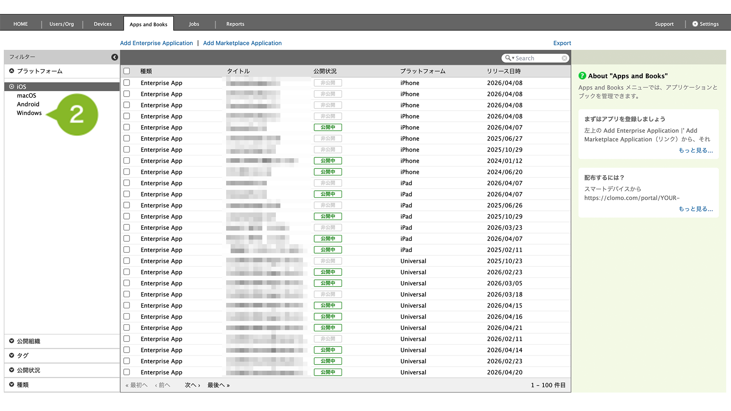Select the iOS platform radio icon
This screenshot has width=731, height=411.
pyautogui.click(x=12, y=87)
